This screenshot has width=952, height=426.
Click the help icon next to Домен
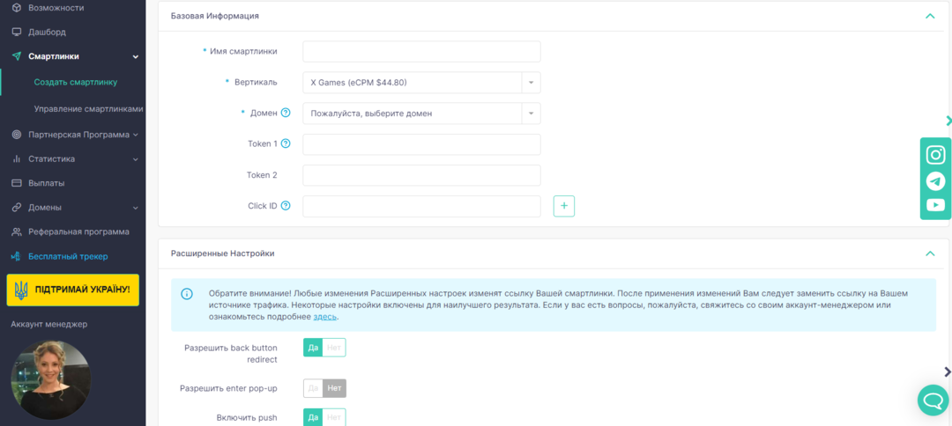286,113
